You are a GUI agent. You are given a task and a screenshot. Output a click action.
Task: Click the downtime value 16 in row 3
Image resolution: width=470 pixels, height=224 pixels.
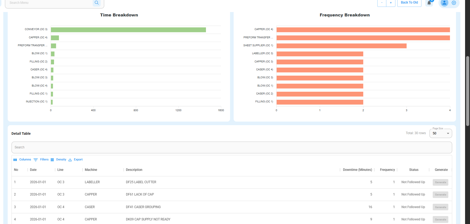370,207
